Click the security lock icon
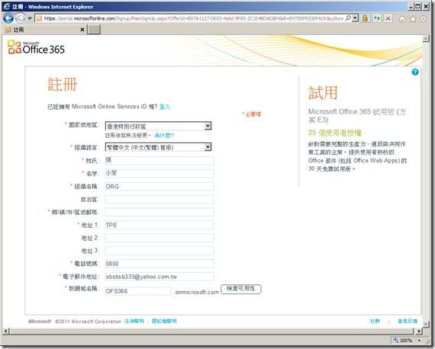Image resolution: width=435 pixels, height=349 pixels. 365,18
